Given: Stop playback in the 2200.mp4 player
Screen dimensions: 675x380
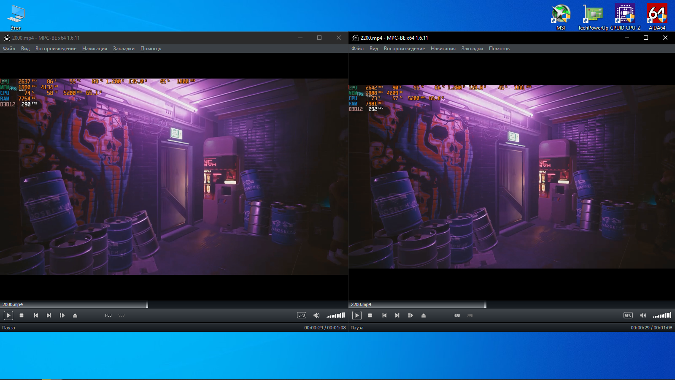Looking at the screenshot, I should pyautogui.click(x=370, y=315).
